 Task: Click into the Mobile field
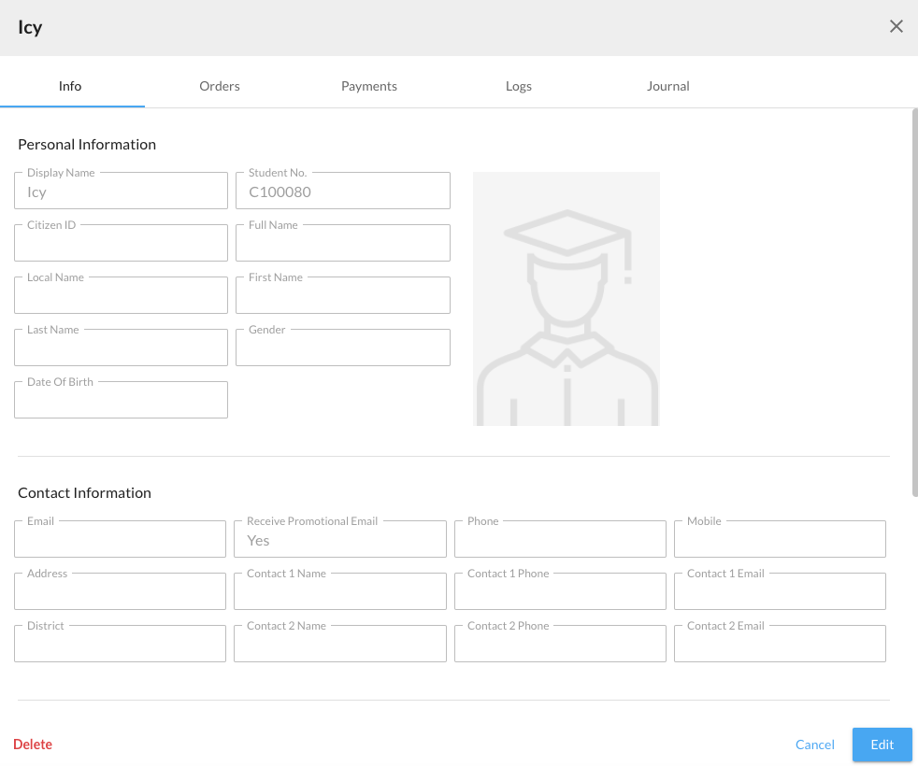point(780,539)
